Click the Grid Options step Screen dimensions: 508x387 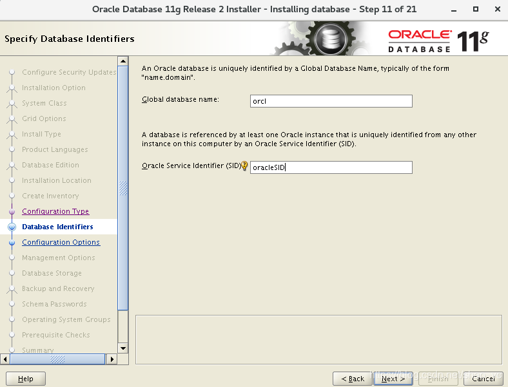pyautogui.click(x=44, y=118)
